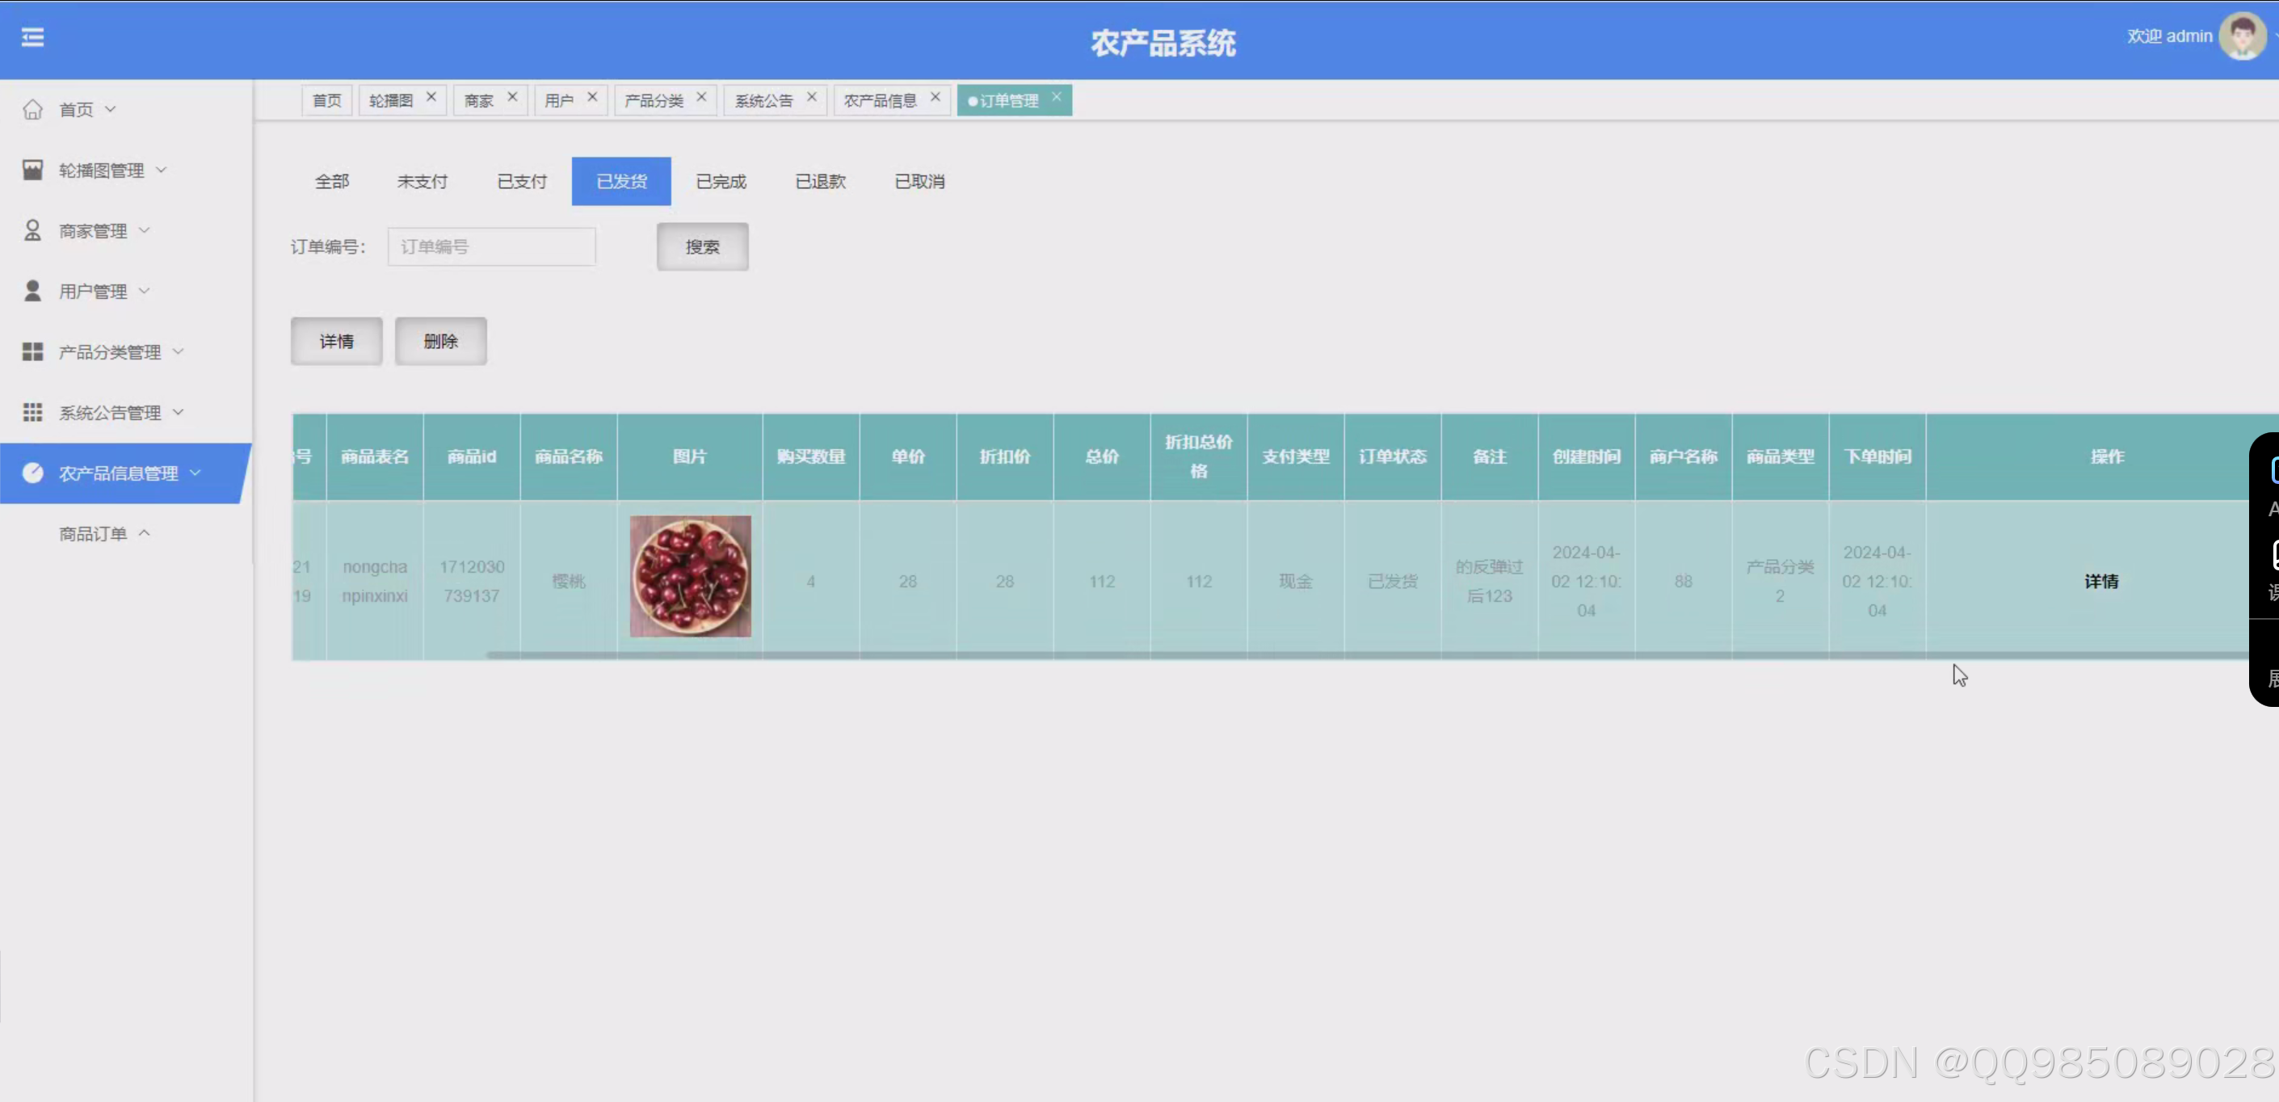Open 系统公告管理 announcement icon
The height and width of the screenshot is (1102, 2279).
pyautogui.click(x=33, y=411)
